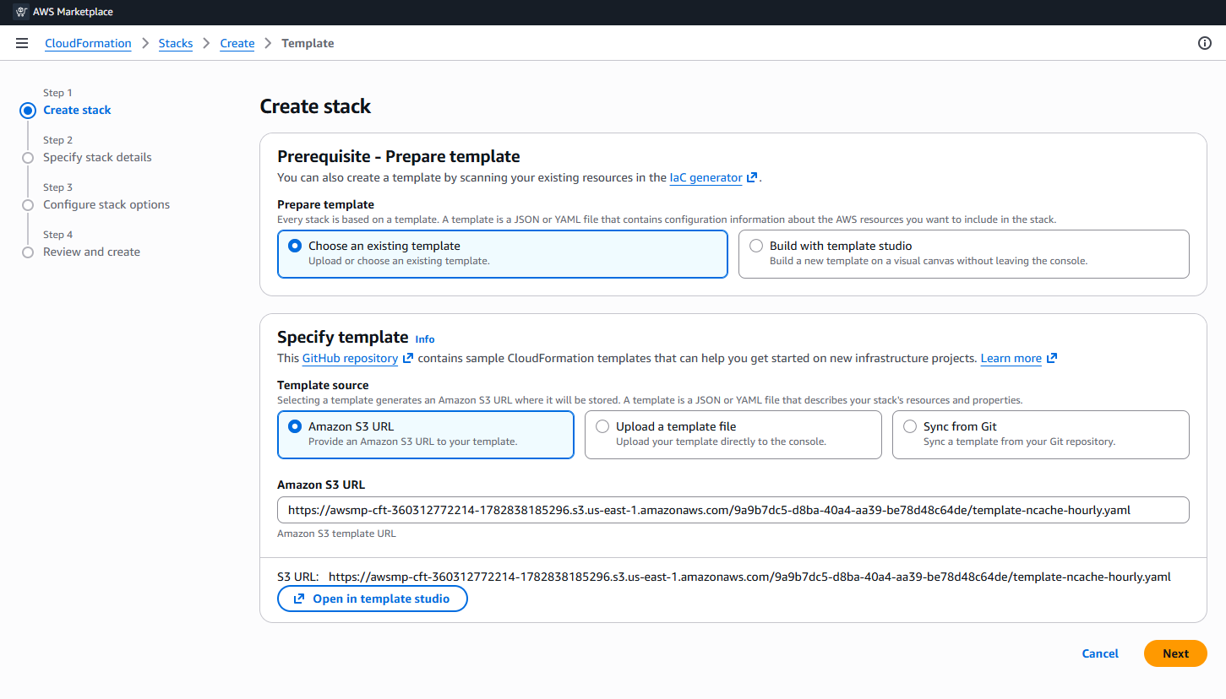Select Build with template studio option

click(x=964, y=253)
